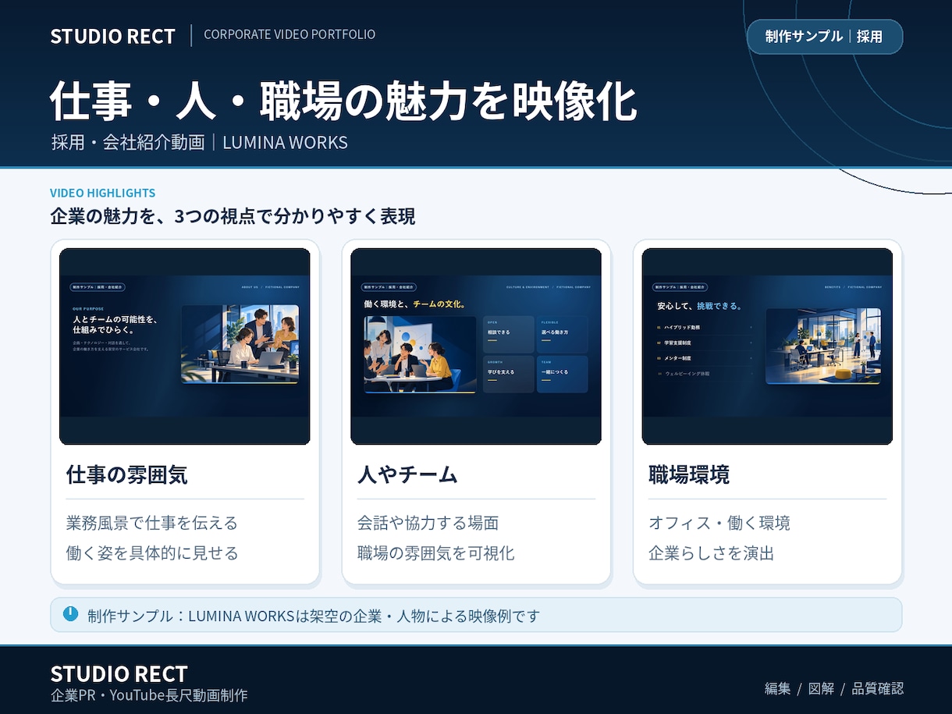Select the CORPORATE VIDEO PORTFOLIO header text

[x=290, y=34]
